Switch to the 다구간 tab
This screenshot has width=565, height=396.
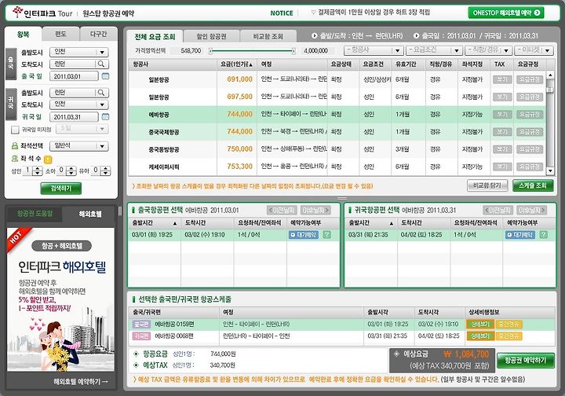pyautogui.click(x=98, y=34)
